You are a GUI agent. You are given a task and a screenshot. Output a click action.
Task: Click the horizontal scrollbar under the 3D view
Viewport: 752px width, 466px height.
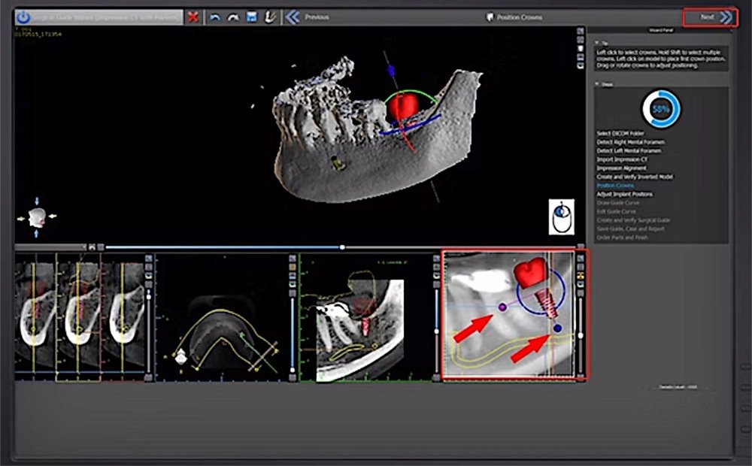point(51,247)
